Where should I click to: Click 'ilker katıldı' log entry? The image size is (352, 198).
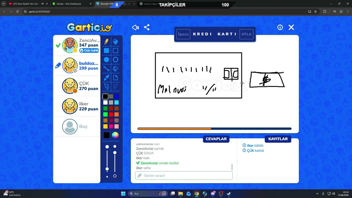click(x=253, y=145)
